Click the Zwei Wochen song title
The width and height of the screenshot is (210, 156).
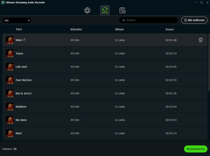click(24, 80)
